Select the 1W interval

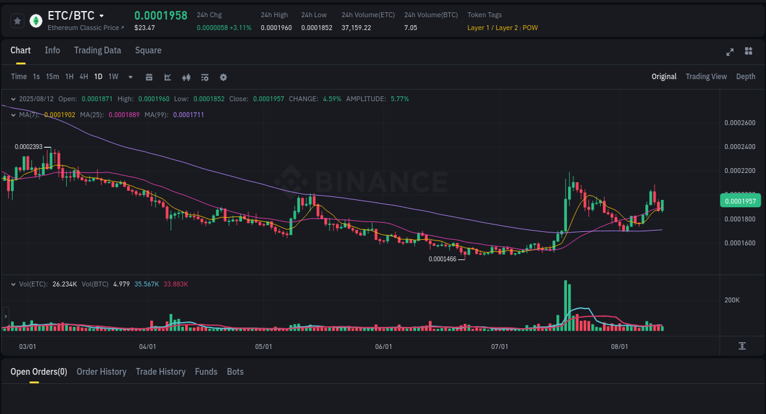113,77
